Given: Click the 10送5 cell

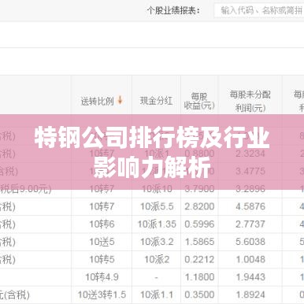Looking at the screenshot, I should (102, 242).
